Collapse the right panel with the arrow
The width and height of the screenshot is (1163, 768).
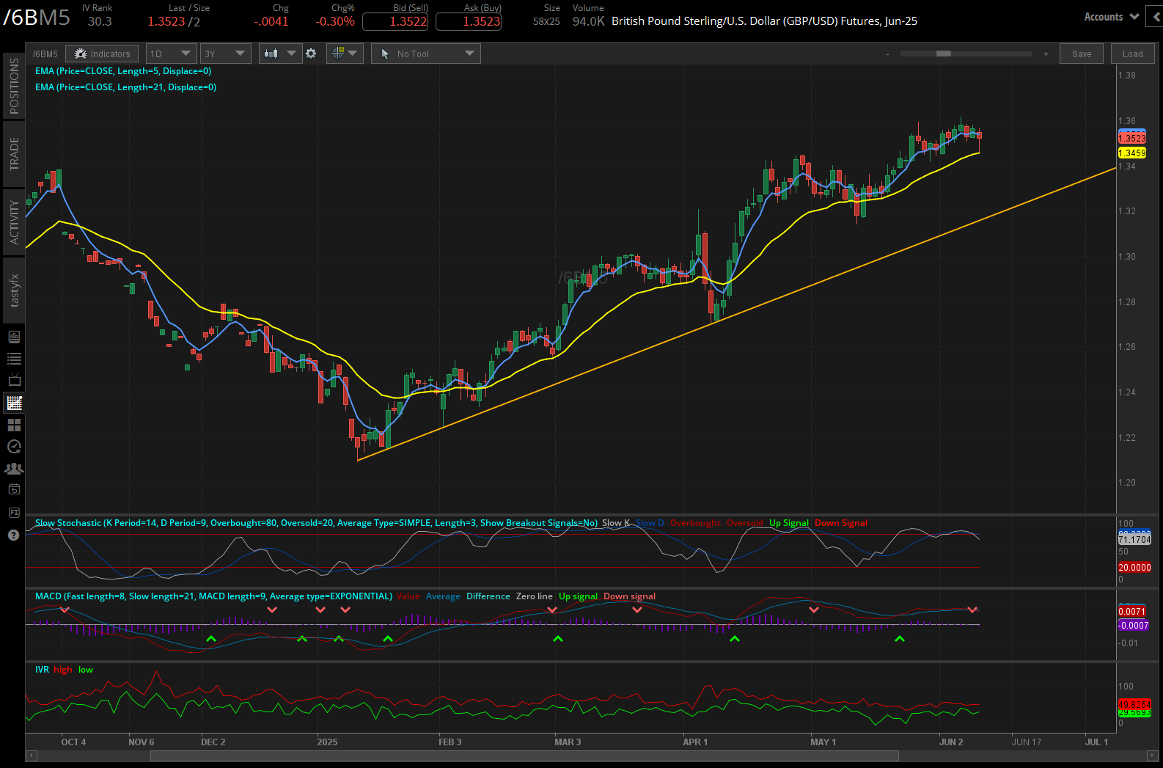(1156, 17)
